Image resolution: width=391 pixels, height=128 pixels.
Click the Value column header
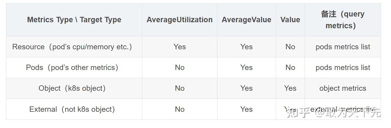290,20
